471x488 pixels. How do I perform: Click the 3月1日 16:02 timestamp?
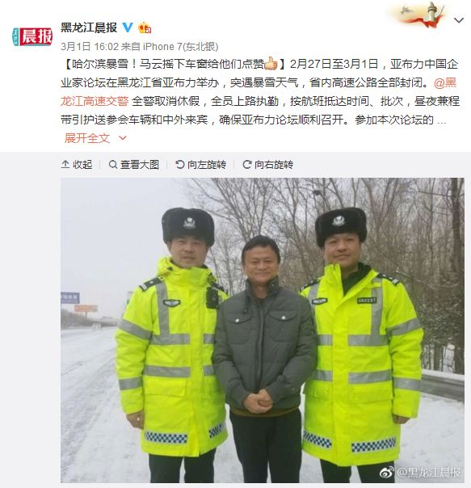(90, 47)
